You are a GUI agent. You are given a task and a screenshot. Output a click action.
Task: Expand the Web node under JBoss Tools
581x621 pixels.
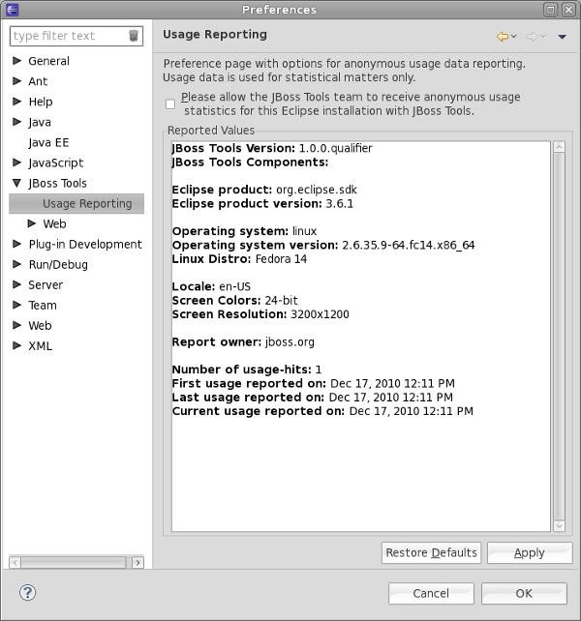[32, 223]
